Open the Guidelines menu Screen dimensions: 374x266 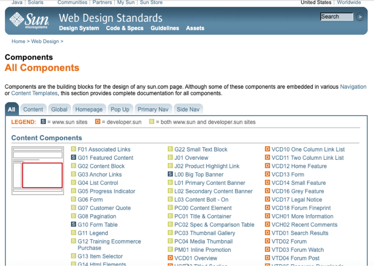(x=165, y=28)
